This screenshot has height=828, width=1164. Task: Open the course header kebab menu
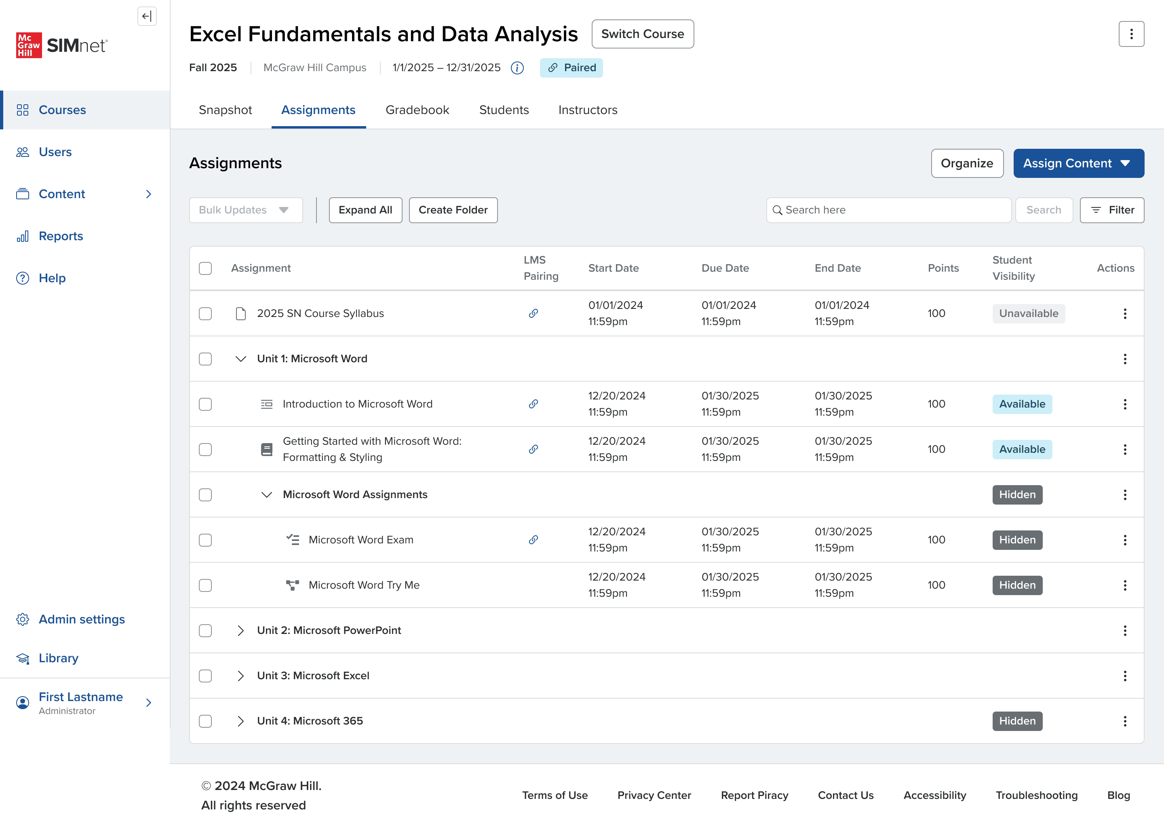click(1131, 34)
